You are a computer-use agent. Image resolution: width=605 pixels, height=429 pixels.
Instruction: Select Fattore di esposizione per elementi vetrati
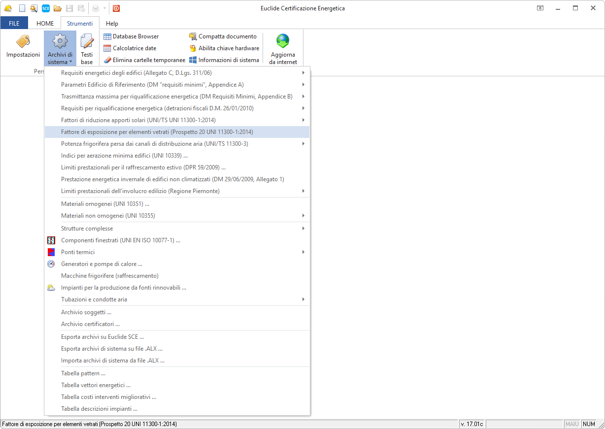click(157, 132)
